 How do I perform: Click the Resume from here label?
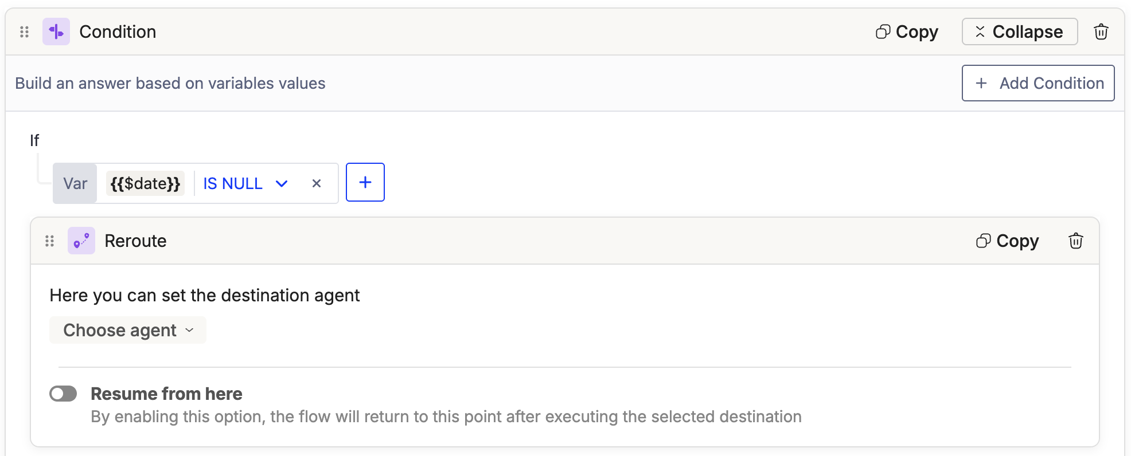[x=166, y=394]
